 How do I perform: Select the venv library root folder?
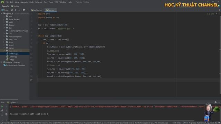[14, 51]
